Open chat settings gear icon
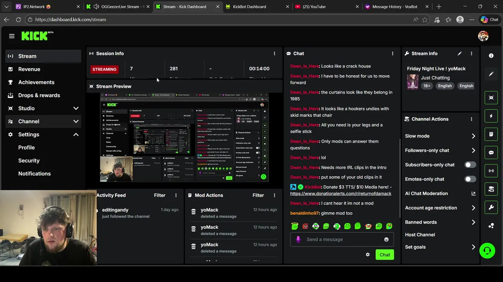503x282 pixels. (x=367, y=255)
